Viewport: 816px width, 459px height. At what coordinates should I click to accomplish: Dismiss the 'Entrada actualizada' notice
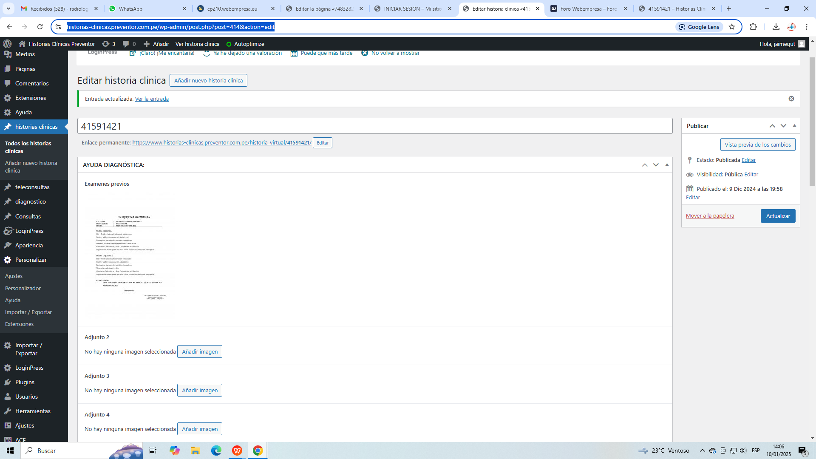791,99
